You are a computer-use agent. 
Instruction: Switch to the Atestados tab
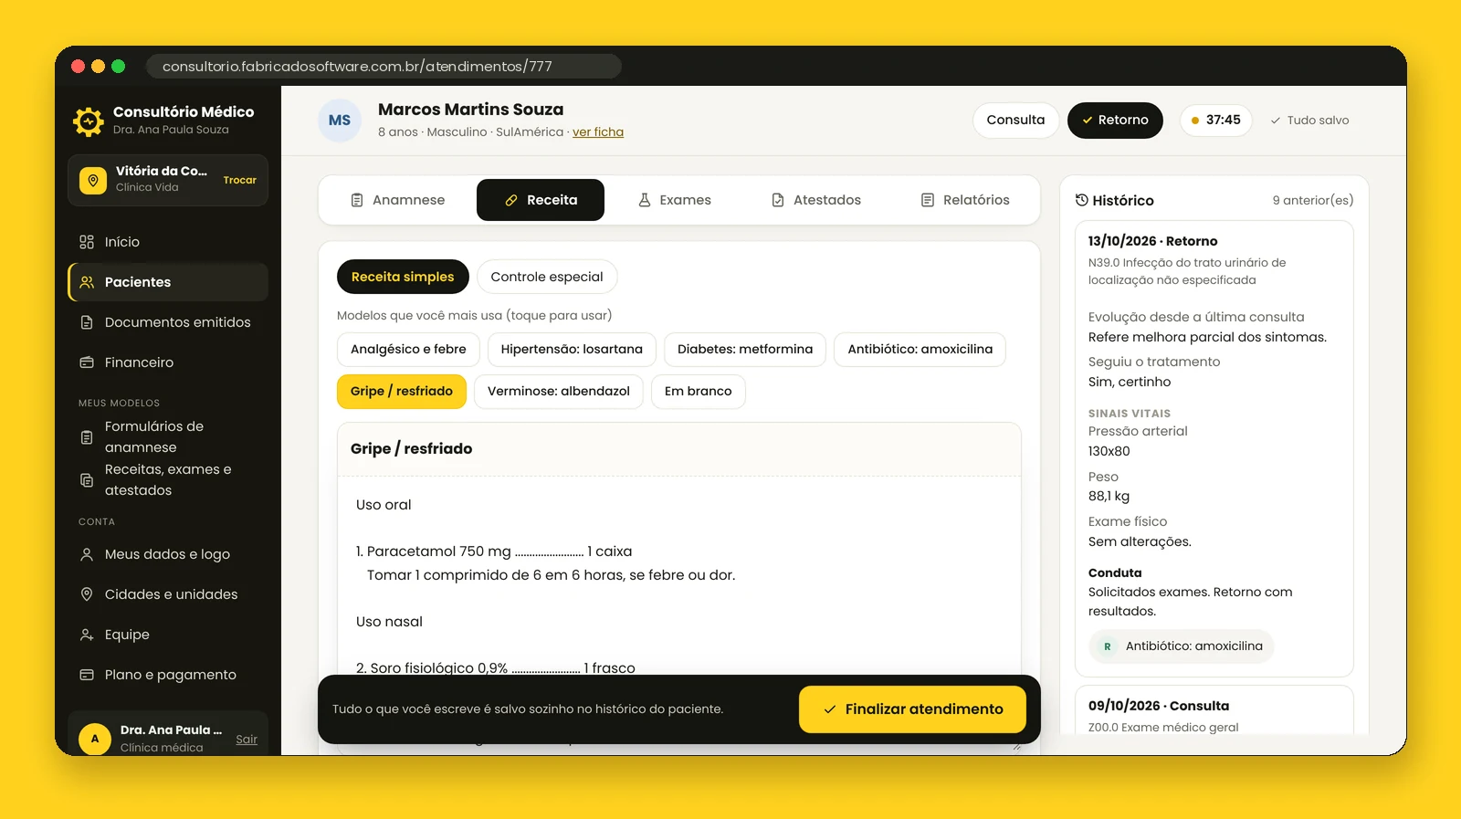pos(816,200)
